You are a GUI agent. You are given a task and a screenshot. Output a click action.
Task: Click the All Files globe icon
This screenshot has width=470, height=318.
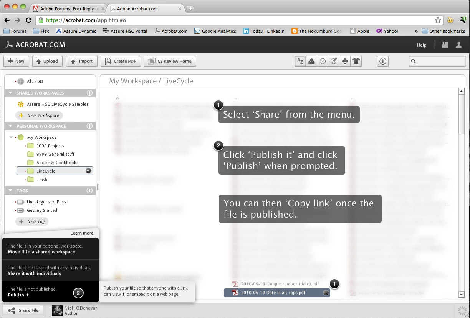tap(21, 81)
